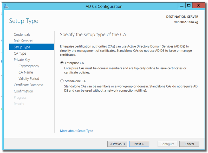Image resolution: width=208 pixels, height=153 pixels.
Task: Close the AD CS Configuration window
Action: [198, 5]
